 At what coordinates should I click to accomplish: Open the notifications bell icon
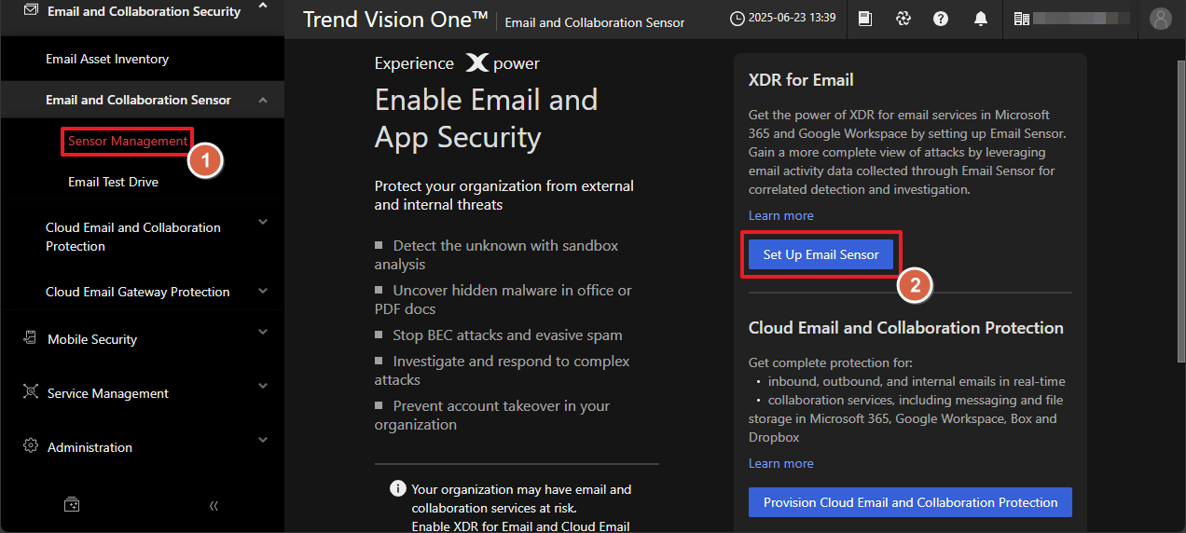point(980,19)
